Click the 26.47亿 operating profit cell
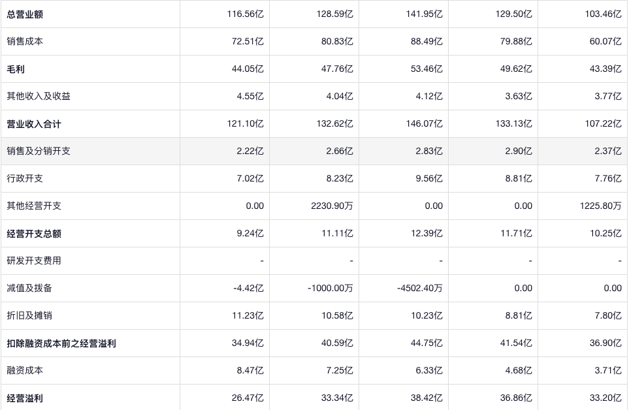Viewport: 629px width, 410px height. [249, 398]
